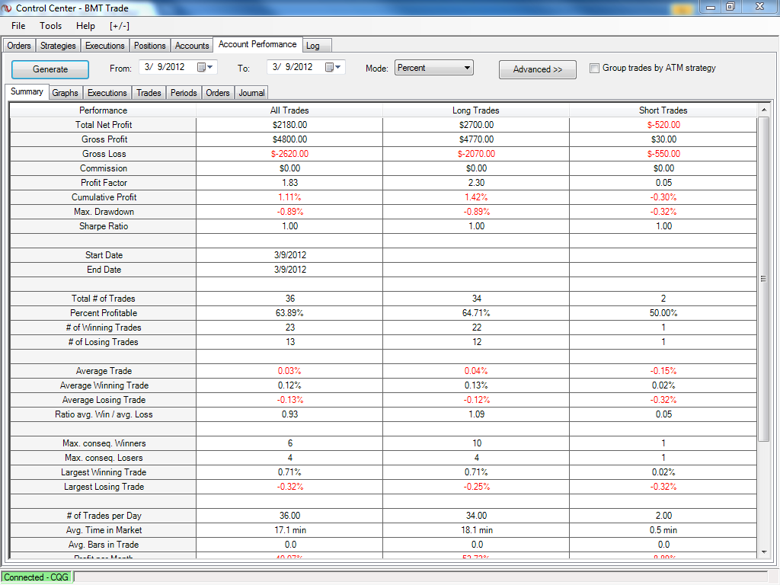Click the Generate button
This screenshot has height=585, width=780.
click(50, 69)
